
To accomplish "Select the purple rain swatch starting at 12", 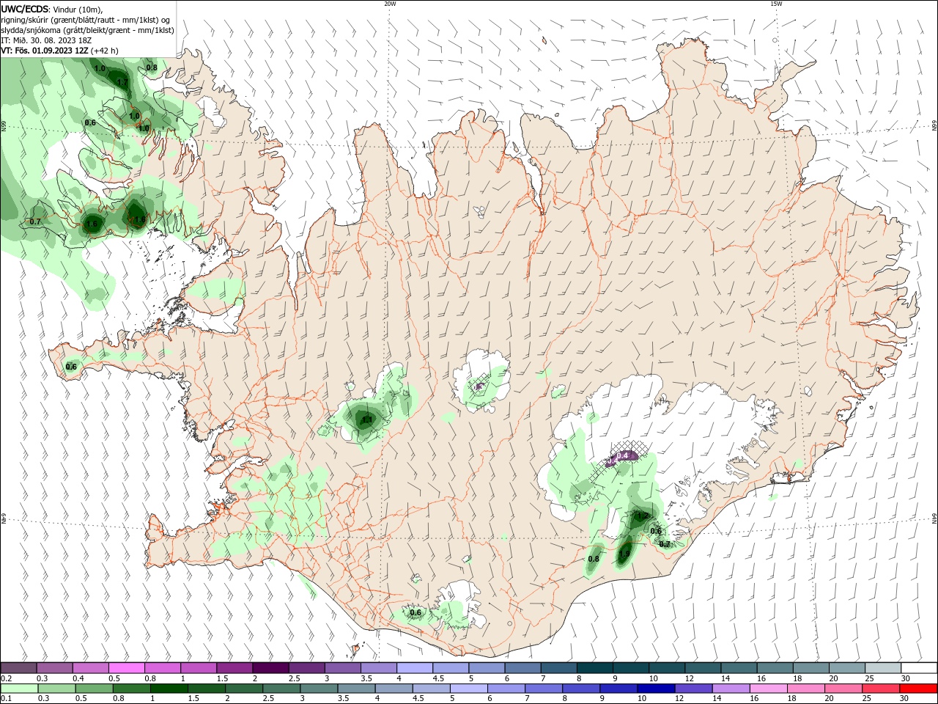I will pyautogui.click(x=695, y=689).
